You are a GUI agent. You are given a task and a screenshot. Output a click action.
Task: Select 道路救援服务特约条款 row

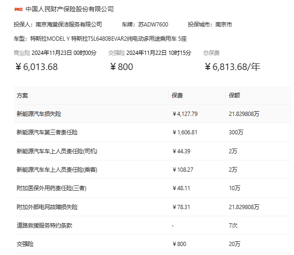click(x=152, y=225)
